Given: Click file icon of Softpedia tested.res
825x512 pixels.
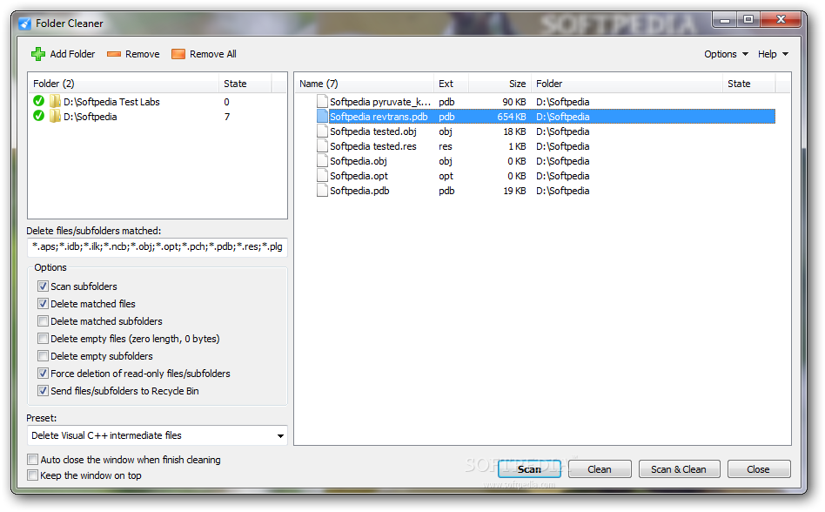Looking at the screenshot, I should click(x=322, y=145).
